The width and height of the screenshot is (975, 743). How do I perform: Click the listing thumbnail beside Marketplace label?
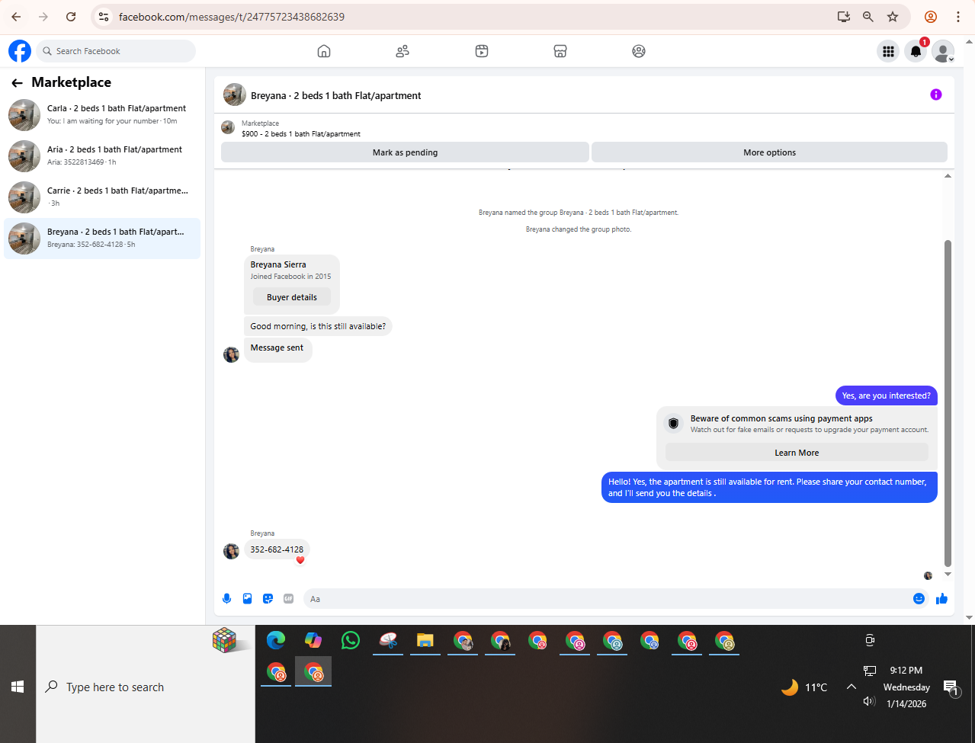point(227,127)
